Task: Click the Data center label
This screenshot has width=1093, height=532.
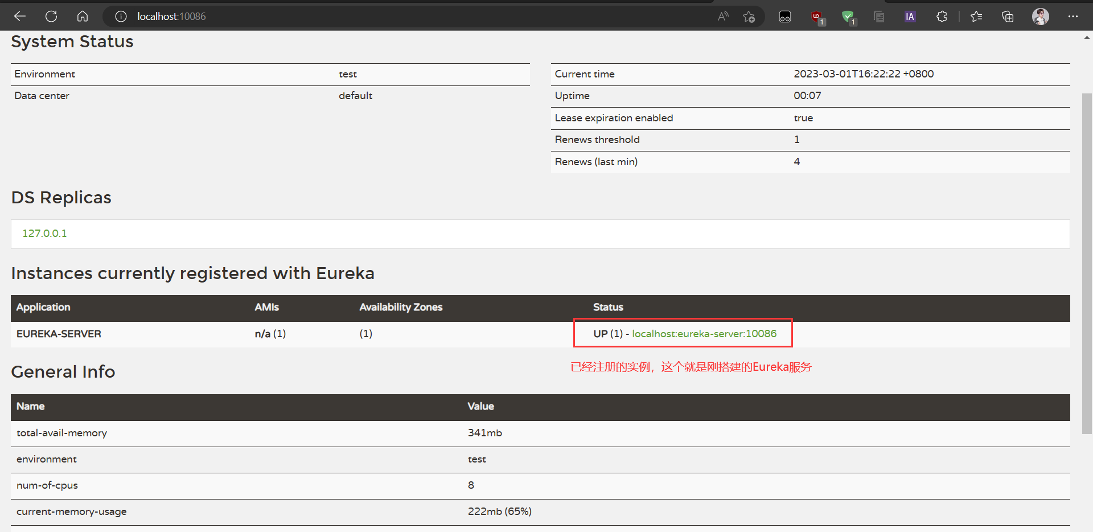Action: (x=42, y=96)
